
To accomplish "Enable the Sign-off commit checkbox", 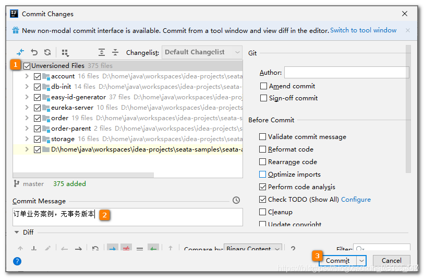I will (x=263, y=98).
